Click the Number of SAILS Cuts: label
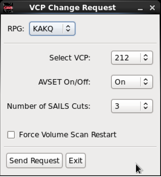This screenshot has width=161, height=177. pos(49,106)
